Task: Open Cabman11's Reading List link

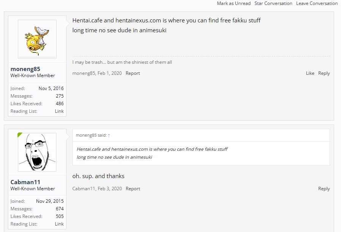Action: point(59,224)
